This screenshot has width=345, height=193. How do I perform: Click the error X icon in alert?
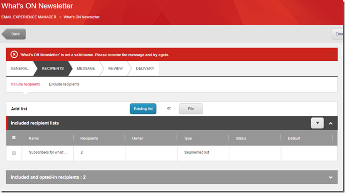(x=14, y=55)
